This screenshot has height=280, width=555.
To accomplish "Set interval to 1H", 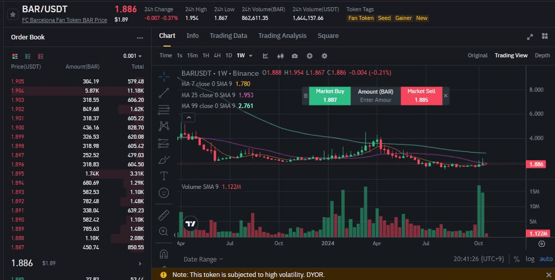I will 205,55.
